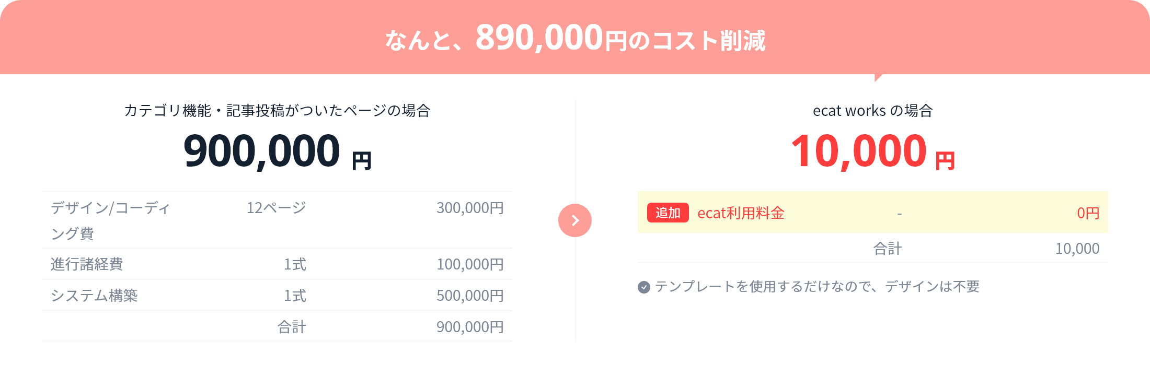Click the ecat works の場合 heading

click(873, 111)
